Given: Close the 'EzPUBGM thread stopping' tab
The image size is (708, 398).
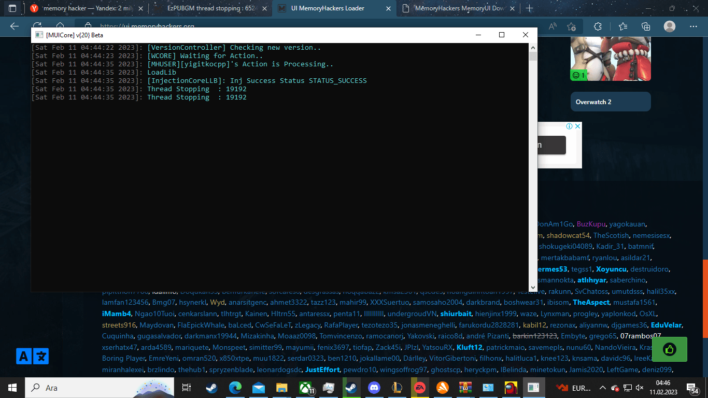Looking at the screenshot, I should click(x=264, y=8).
